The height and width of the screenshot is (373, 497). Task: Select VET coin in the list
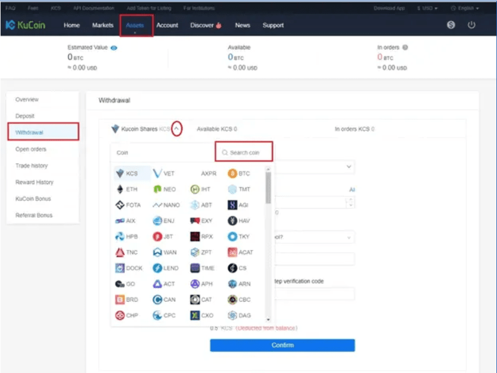click(x=158, y=173)
